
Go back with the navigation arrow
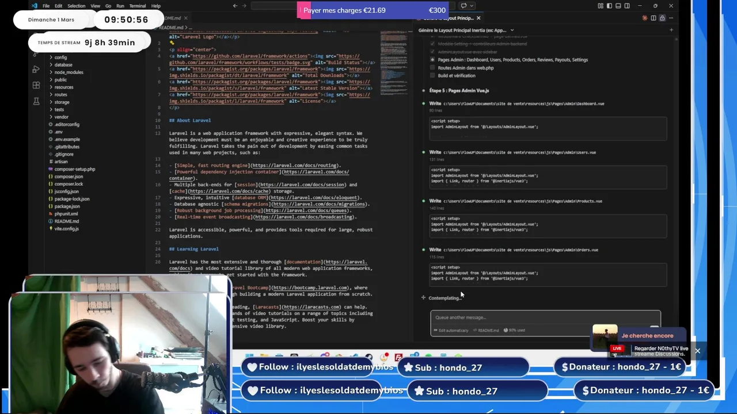(235, 6)
